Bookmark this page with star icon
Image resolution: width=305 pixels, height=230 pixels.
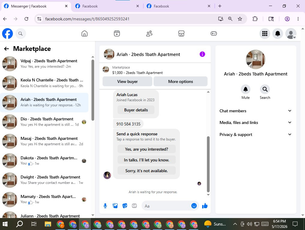(x=240, y=19)
